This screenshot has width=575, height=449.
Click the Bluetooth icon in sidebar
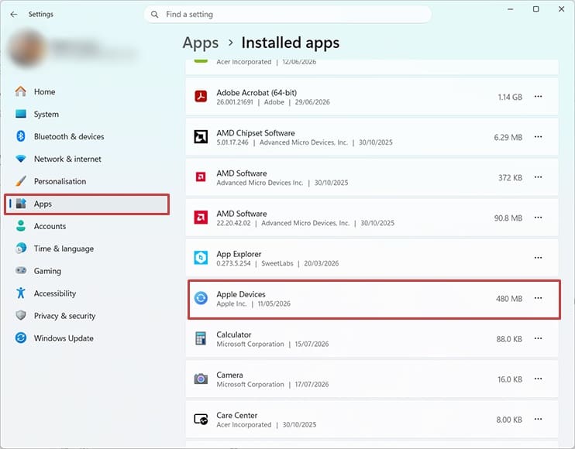[x=20, y=136]
